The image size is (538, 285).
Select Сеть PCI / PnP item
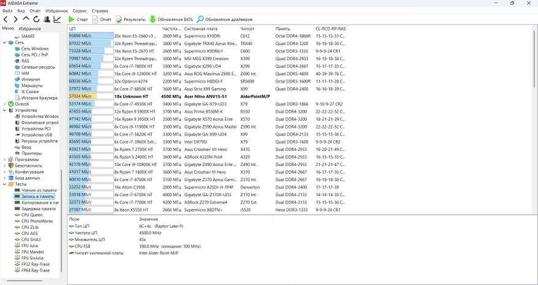34,55
